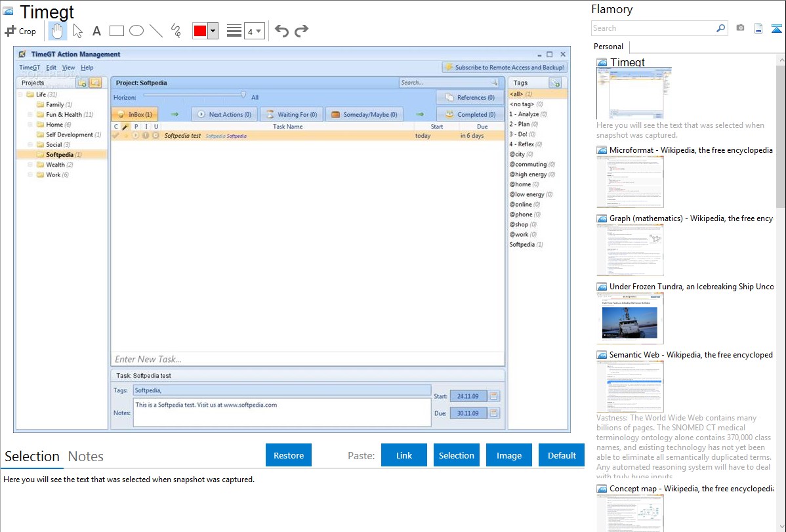786x532 pixels.
Task: Switch to the Personal tab
Action: coord(609,47)
